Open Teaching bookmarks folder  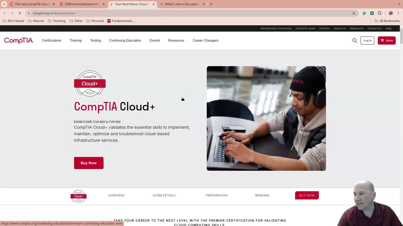57,21
